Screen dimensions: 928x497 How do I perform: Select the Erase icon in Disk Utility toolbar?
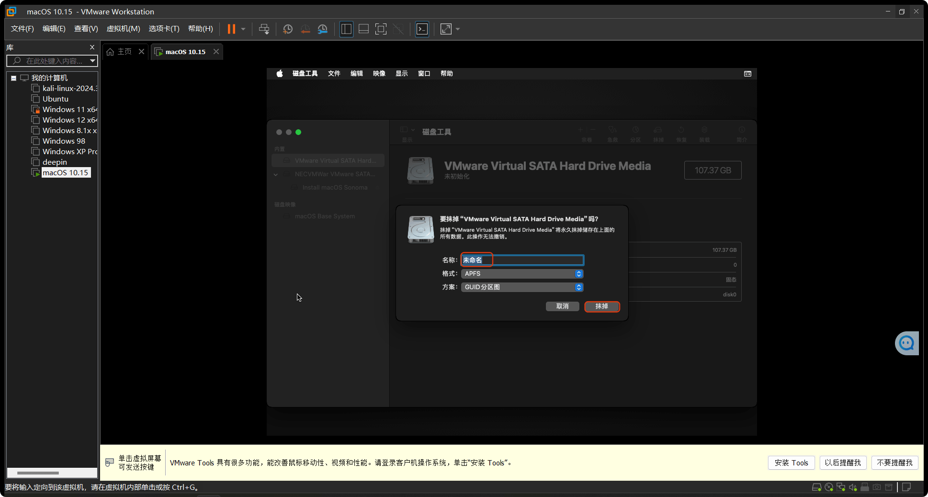coord(658,133)
